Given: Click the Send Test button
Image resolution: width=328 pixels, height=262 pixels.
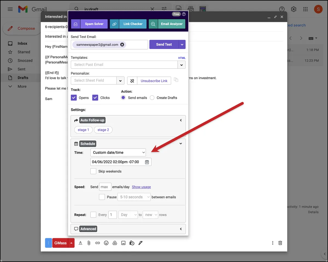Looking at the screenshot, I should tap(164, 45).
